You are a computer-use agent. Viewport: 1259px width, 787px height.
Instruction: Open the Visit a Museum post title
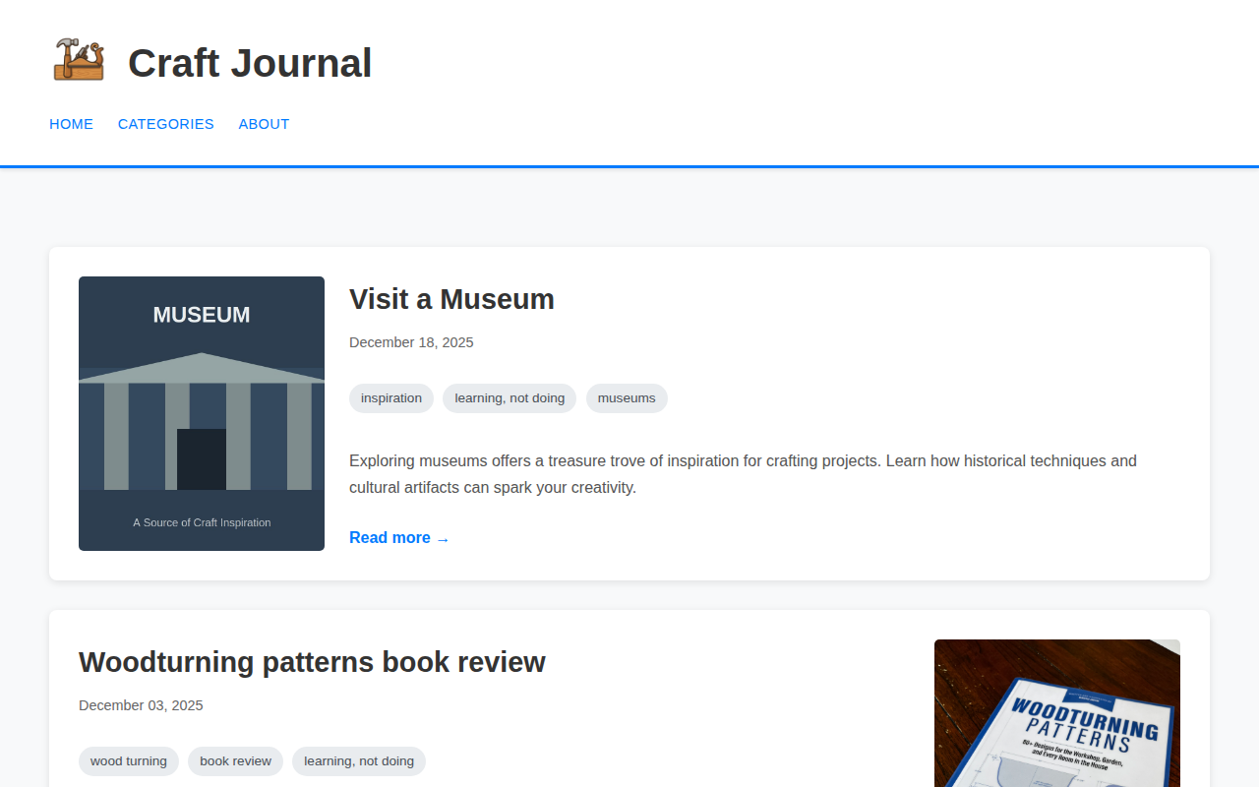451,299
